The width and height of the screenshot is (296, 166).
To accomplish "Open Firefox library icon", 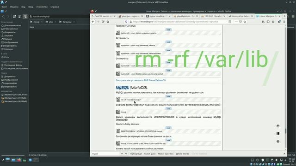I will tap(263, 22).
